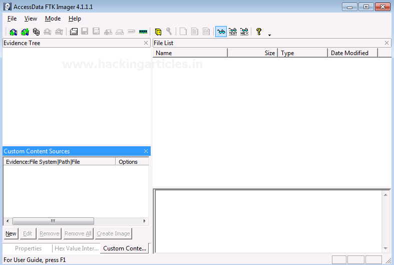The height and width of the screenshot is (265, 394).
Task: Click the New button
Action: pyautogui.click(x=11, y=233)
